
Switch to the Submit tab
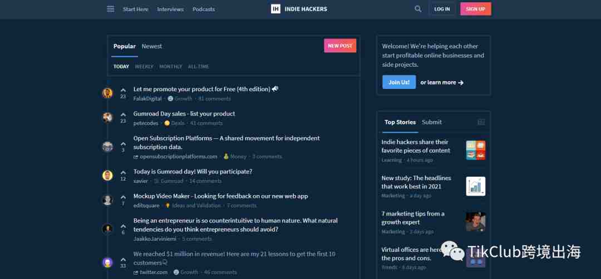click(432, 122)
